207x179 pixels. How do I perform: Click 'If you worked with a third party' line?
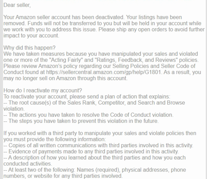tap(100, 133)
